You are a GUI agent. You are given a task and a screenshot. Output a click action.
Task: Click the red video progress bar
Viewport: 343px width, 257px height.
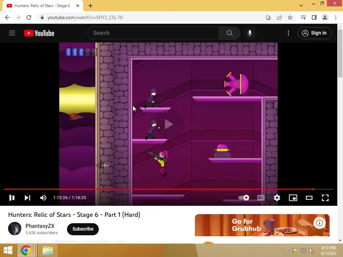click(x=168, y=189)
